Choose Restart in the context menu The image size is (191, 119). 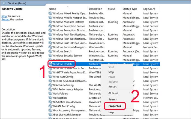click(112, 87)
